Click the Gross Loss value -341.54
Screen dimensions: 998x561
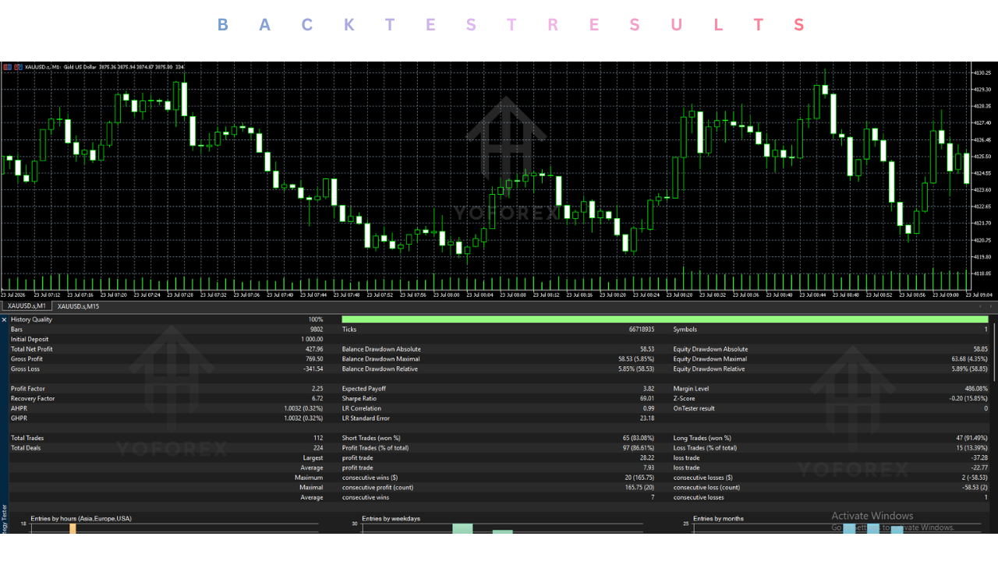tap(313, 369)
